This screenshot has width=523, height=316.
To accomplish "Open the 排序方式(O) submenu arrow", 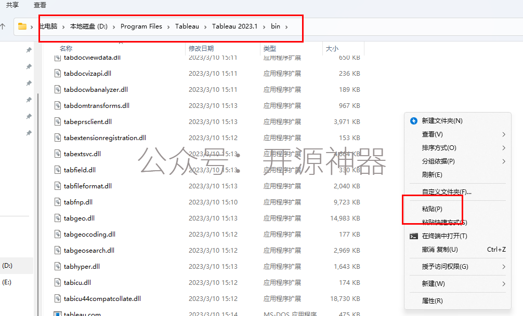I will (x=504, y=148).
